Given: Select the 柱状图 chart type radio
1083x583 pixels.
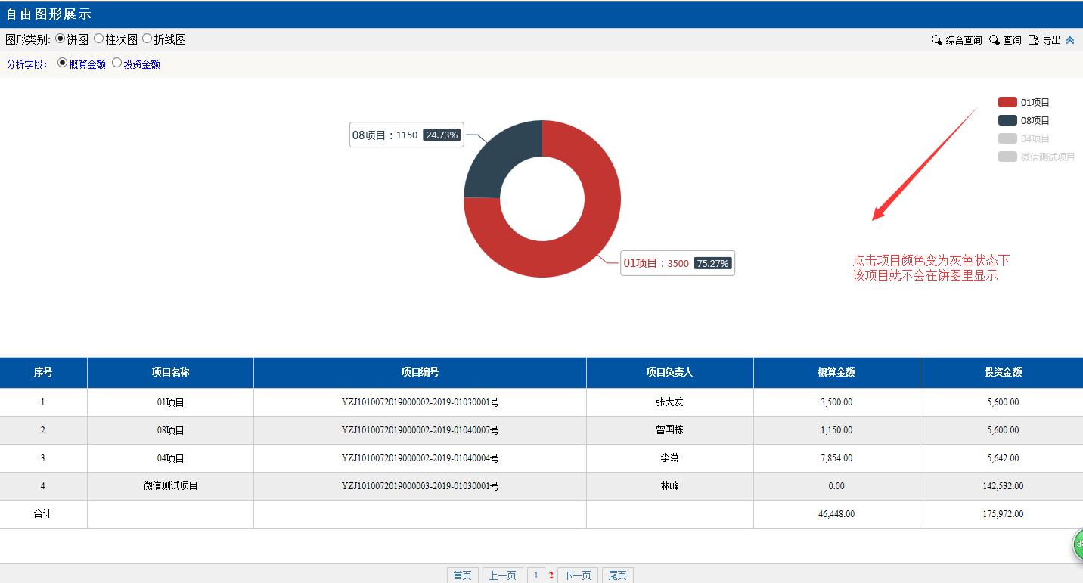Looking at the screenshot, I should [x=98, y=39].
